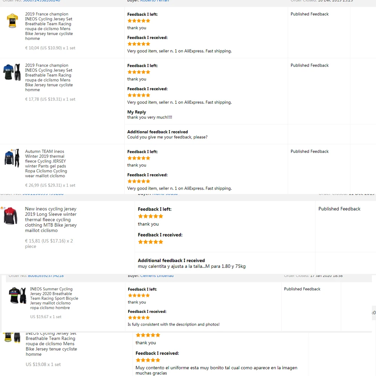Image resolution: width=376 pixels, height=376 pixels.
Task: Open the red long sleeve jersey thumbnail
Action: tap(11, 216)
